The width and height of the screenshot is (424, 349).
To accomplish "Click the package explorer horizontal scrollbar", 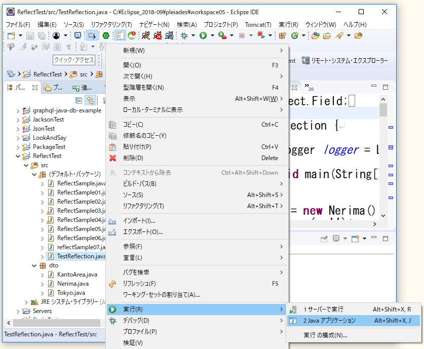I will (x=57, y=323).
